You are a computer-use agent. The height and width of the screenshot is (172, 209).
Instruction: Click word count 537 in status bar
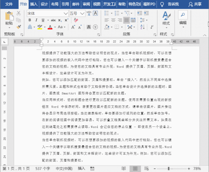43,169
